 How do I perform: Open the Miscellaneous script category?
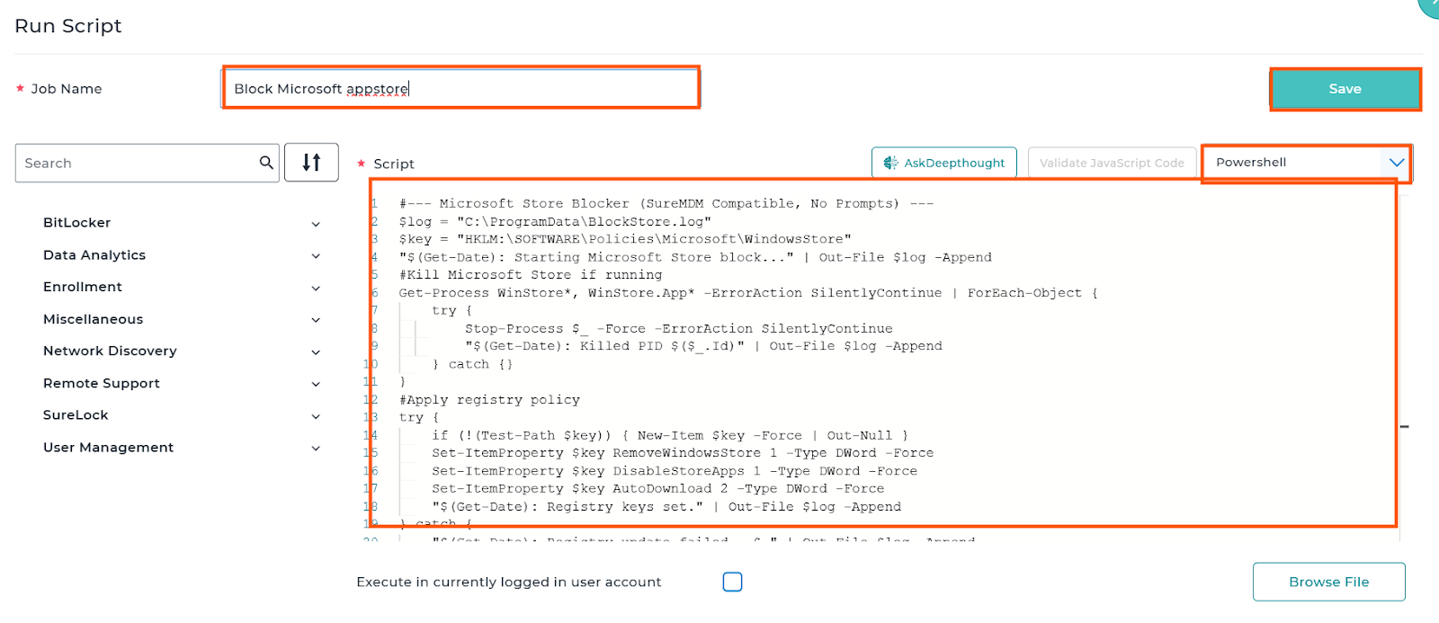pos(94,319)
